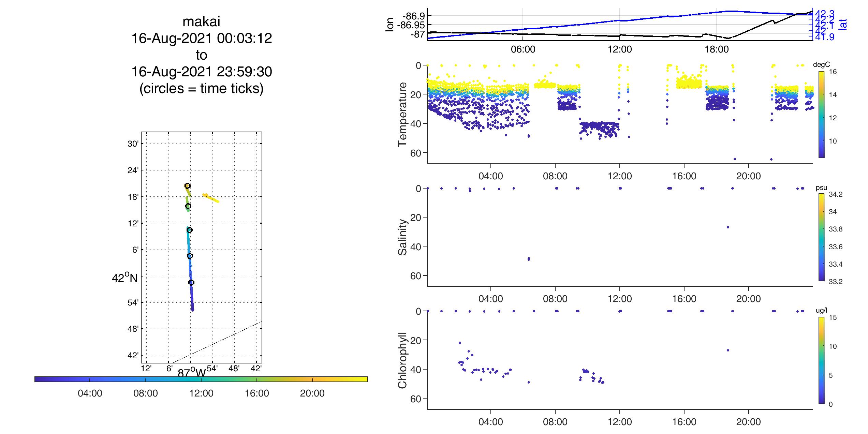Click the '(circles = time ticks)' caption
The image size is (868, 434).
pyautogui.click(x=202, y=88)
